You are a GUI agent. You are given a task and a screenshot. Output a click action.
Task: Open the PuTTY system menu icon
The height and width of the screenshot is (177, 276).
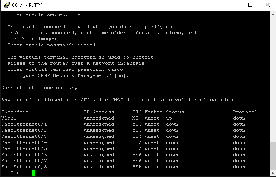(x=7, y=5)
